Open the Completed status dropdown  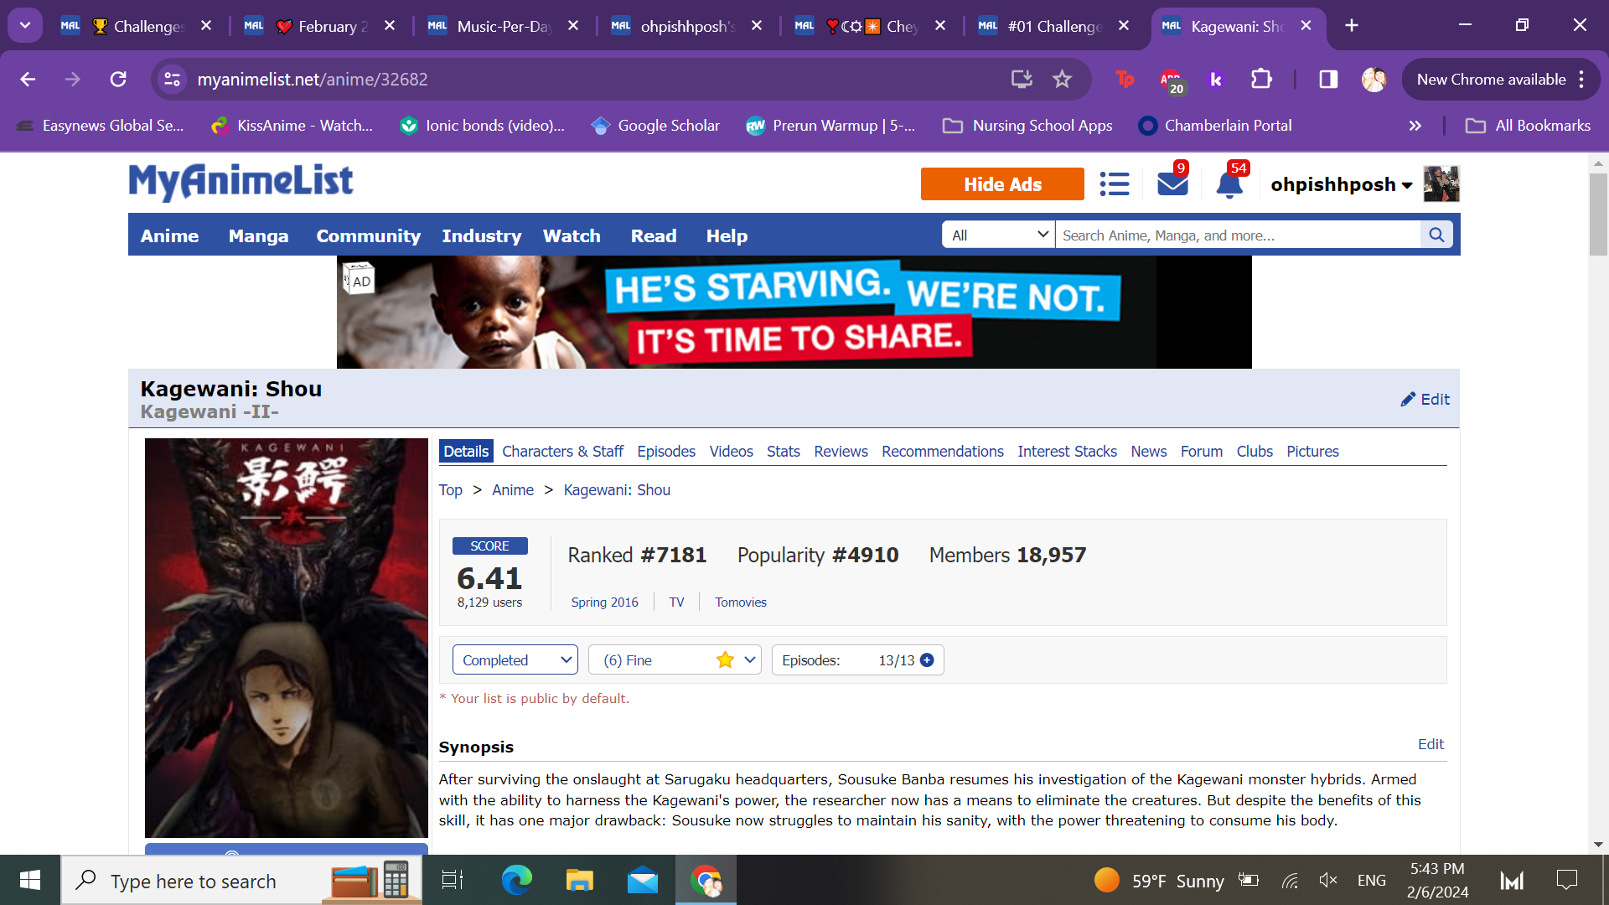[x=515, y=659]
